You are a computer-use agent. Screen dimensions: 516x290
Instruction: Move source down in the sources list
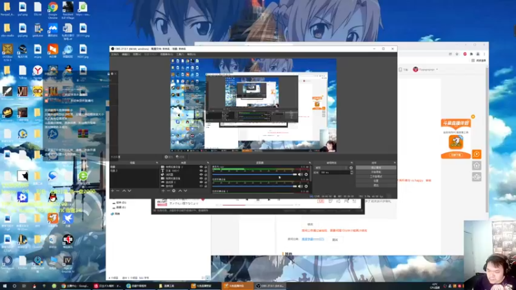point(185,191)
